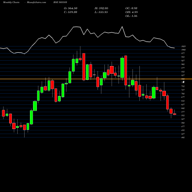Click the 852 price axis label
This screenshot has height=192, width=192.
(183, 72)
